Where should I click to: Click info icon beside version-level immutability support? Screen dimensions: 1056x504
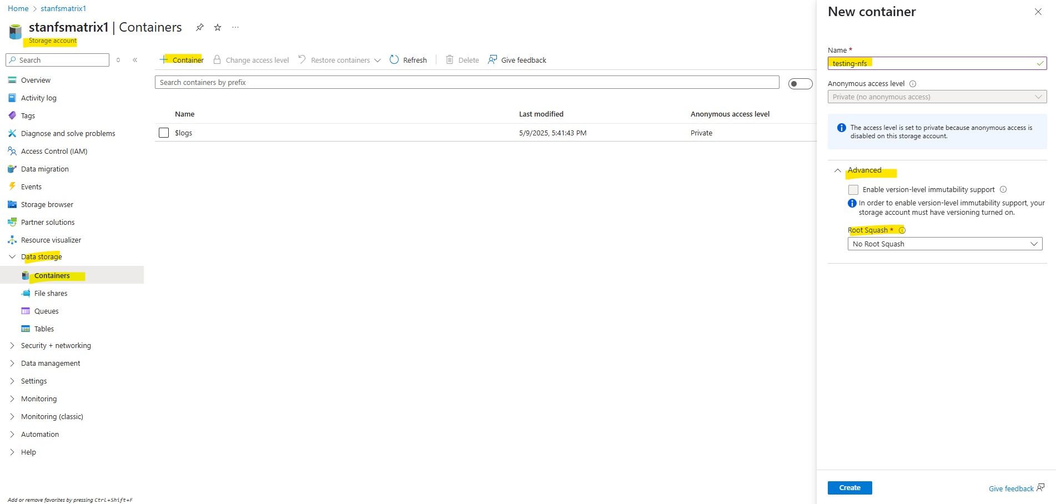(x=1003, y=189)
